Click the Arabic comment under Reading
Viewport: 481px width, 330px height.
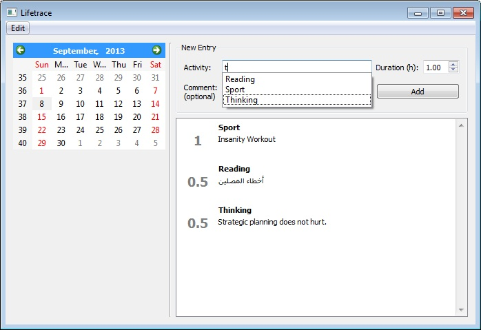click(x=240, y=181)
